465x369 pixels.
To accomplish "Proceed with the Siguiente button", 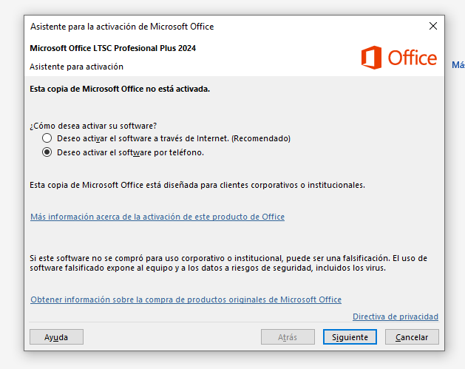I will (350, 336).
